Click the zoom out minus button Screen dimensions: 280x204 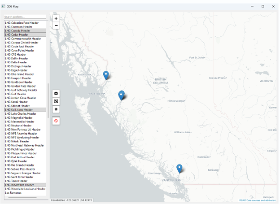pos(56,26)
